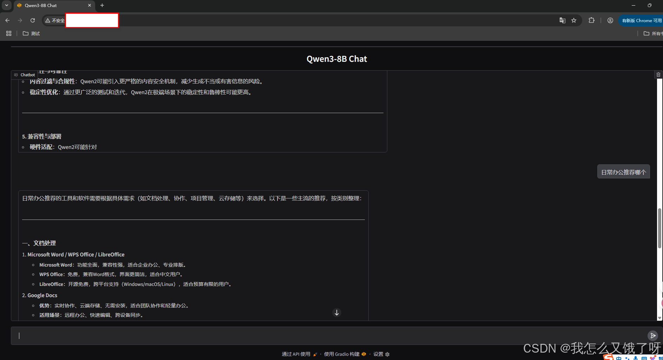Open the 测试 bookmarks folder
This screenshot has height=360, width=663.
pos(31,33)
